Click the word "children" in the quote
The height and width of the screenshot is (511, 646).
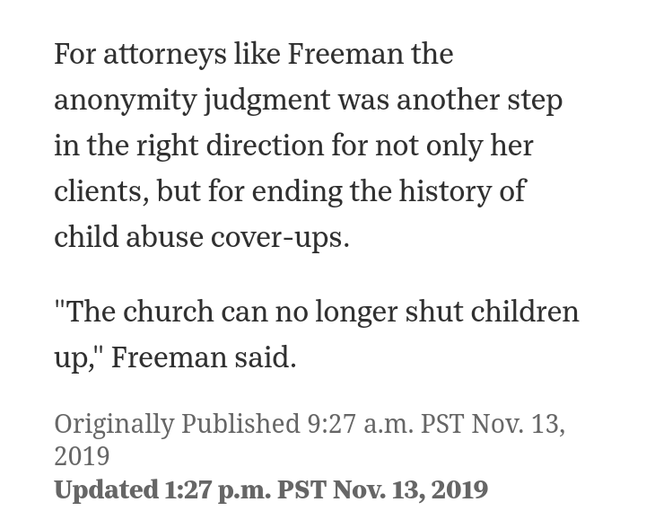pyautogui.click(x=525, y=312)
